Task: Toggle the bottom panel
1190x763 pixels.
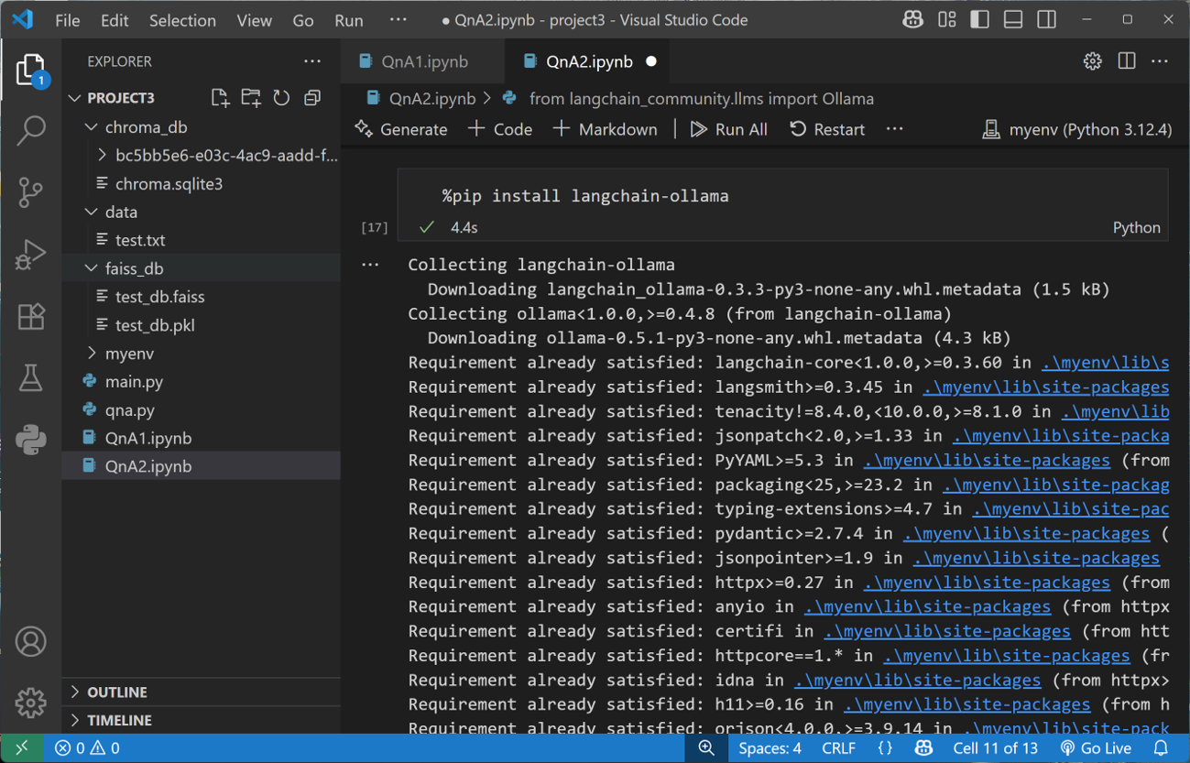Action: (x=1013, y=19)
